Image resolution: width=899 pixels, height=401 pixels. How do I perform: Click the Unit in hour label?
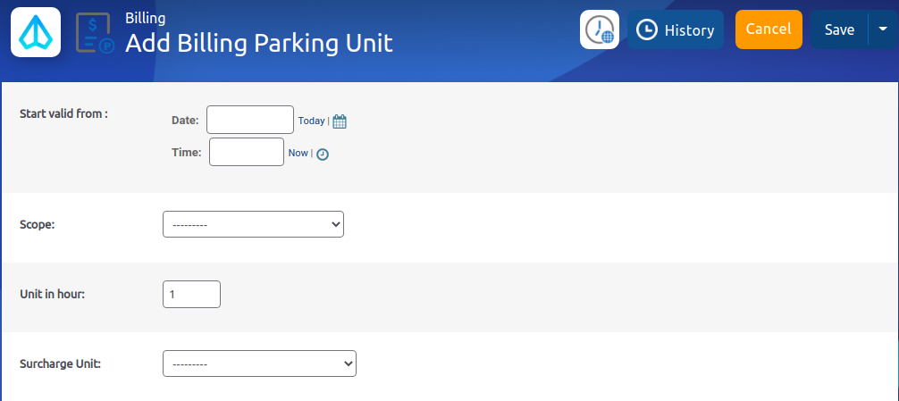point(52,294)
